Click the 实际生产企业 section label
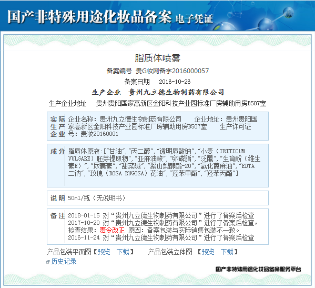This screenshot has width=315, height=288. click(x=57, y=126)
